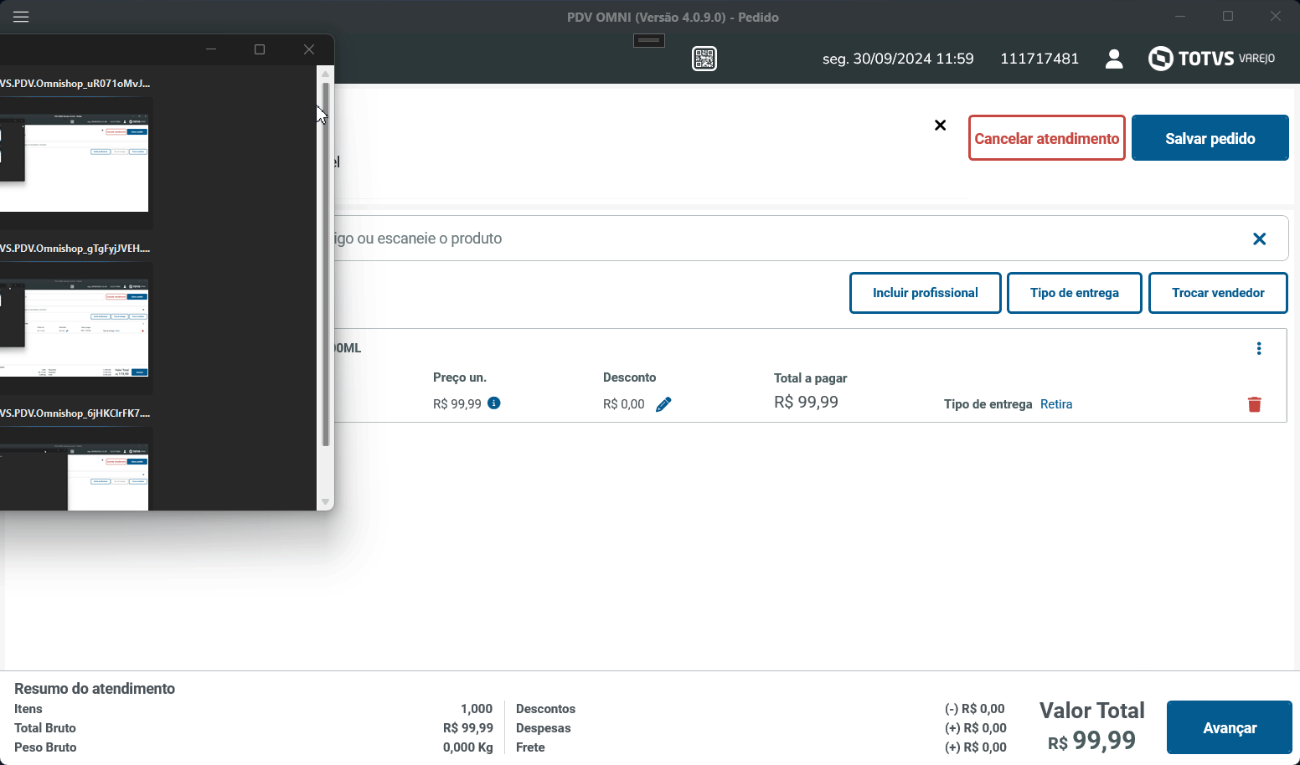The width and height of the screenshot is (1300, 765).
Task: Open the user profile icon
Action: click(x=1114, y=59)
